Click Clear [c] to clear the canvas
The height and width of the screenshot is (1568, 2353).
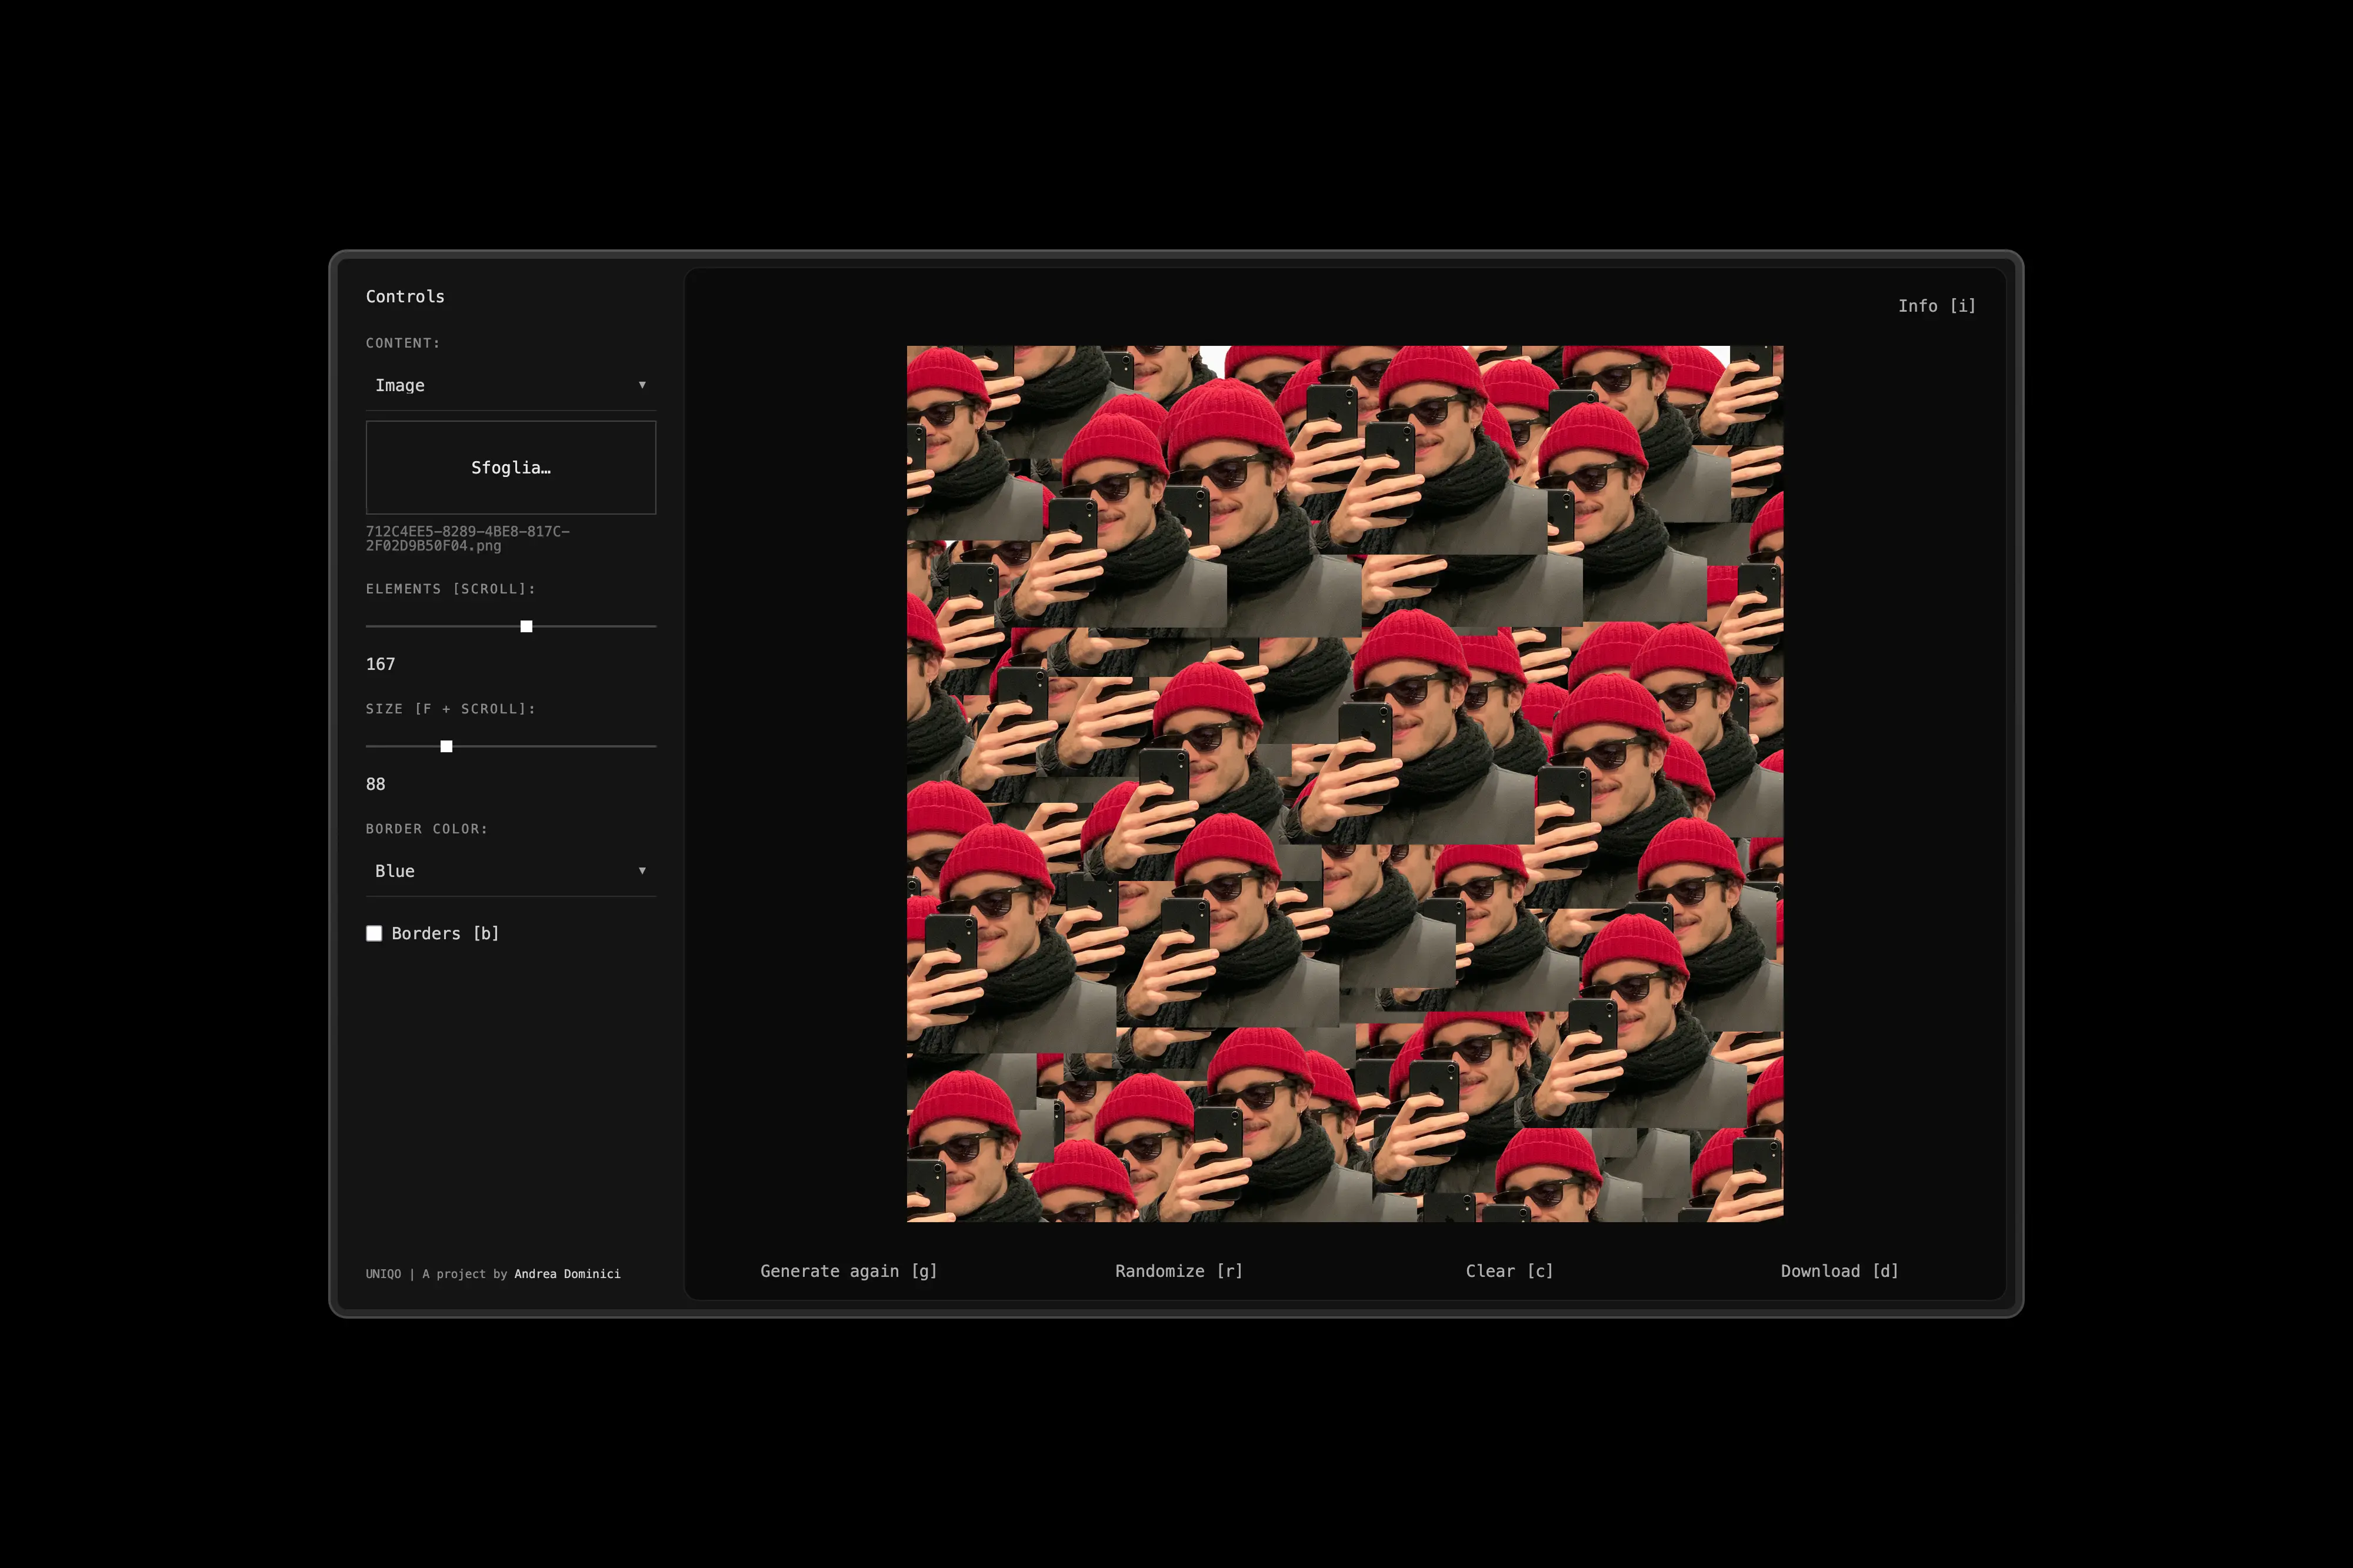pos(1509,1271)
